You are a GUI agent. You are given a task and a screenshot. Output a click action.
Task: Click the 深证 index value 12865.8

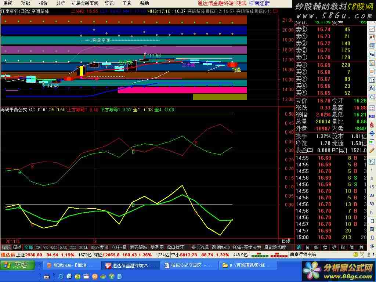tap(111, 255)
